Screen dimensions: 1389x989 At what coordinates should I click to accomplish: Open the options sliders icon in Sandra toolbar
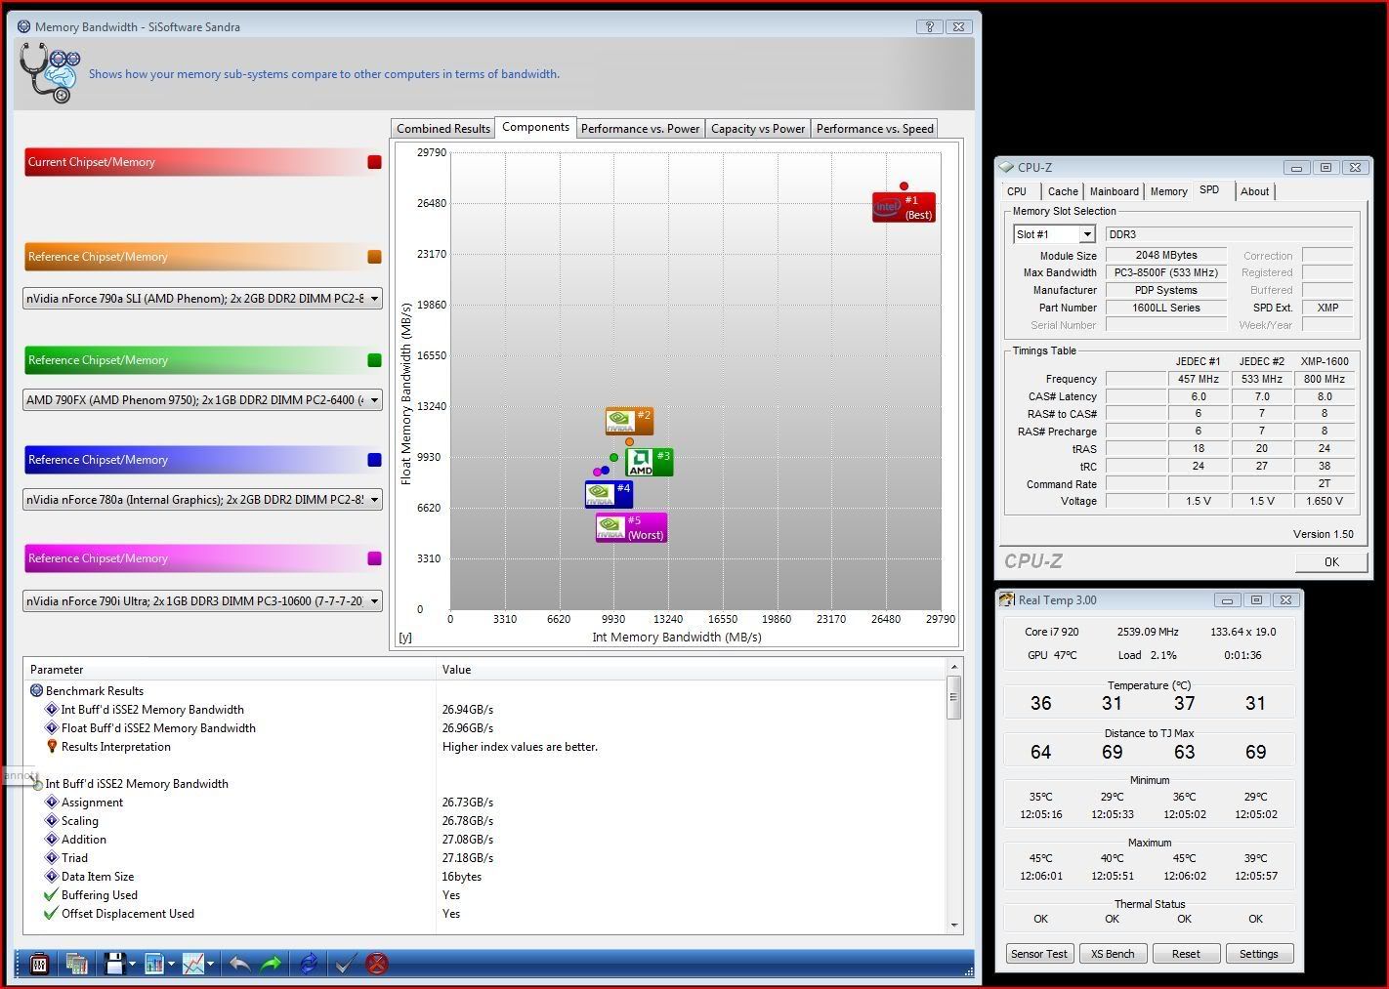coord(39,964)
